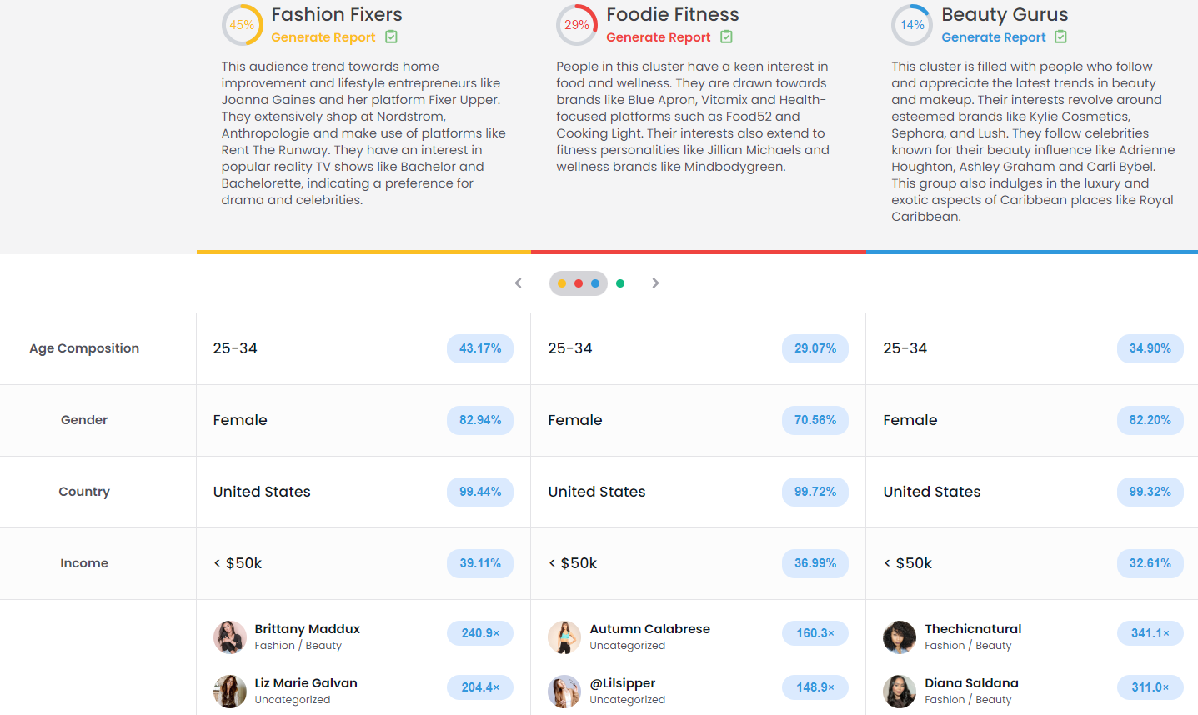Go to next clusters with right chevron
The image size is (1198, 715).
point(655,283)
